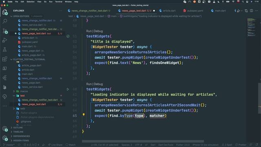The image size is (261, 147).
Task: Open the Manage gear in activity bar
Action: (5, 138)
